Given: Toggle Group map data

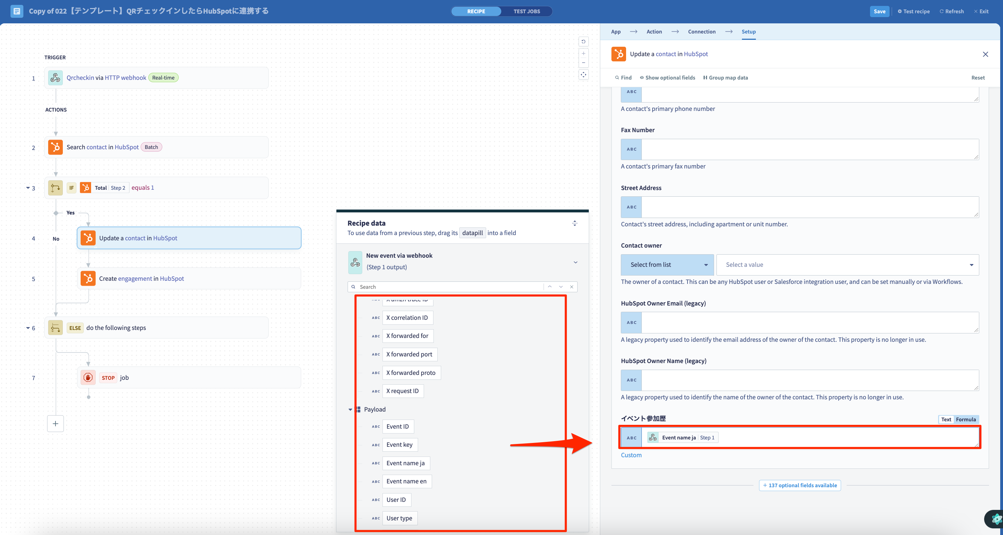Looking at the screenshot, I should tap(726, 78).
